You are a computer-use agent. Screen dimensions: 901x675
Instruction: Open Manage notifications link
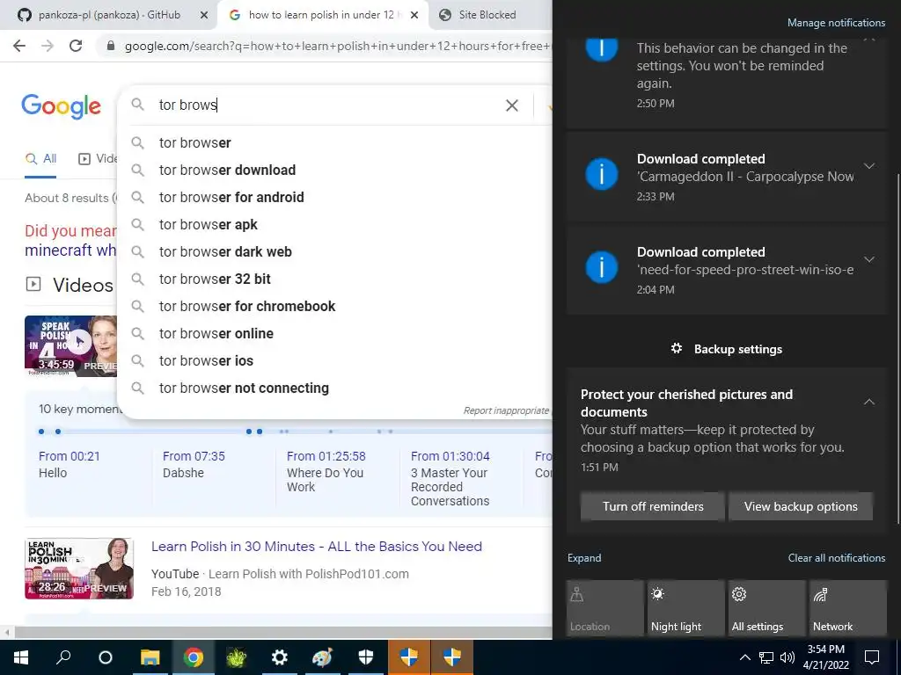836,23
